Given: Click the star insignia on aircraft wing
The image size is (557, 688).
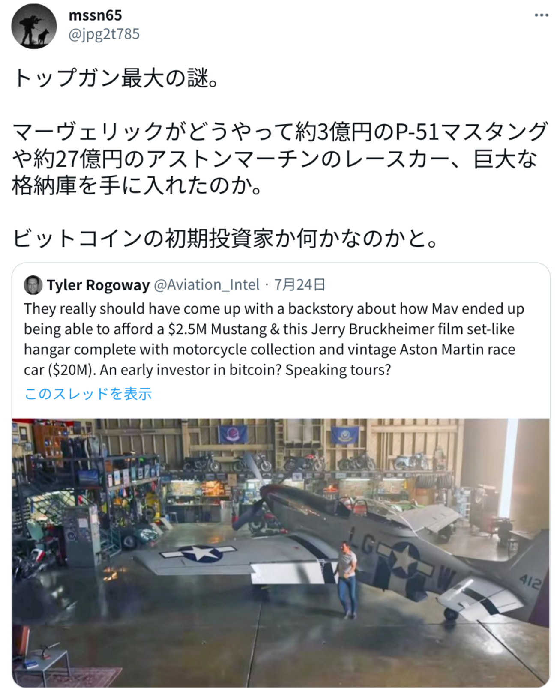Looking at the screenshot, I should click(x=200, y=553).
